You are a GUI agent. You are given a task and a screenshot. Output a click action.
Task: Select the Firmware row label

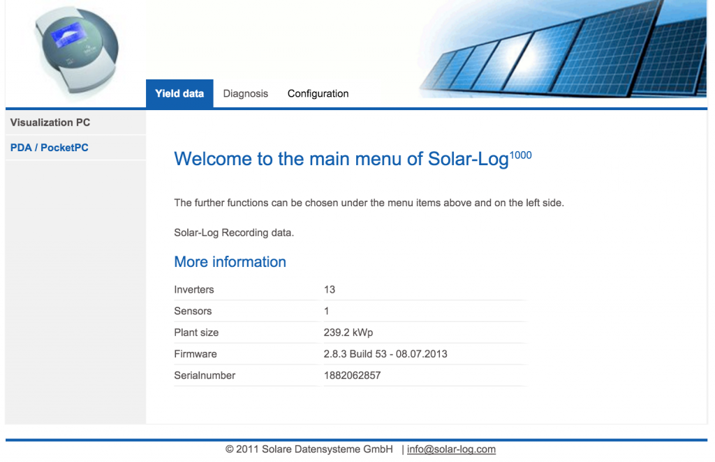[x=196, y=354]
